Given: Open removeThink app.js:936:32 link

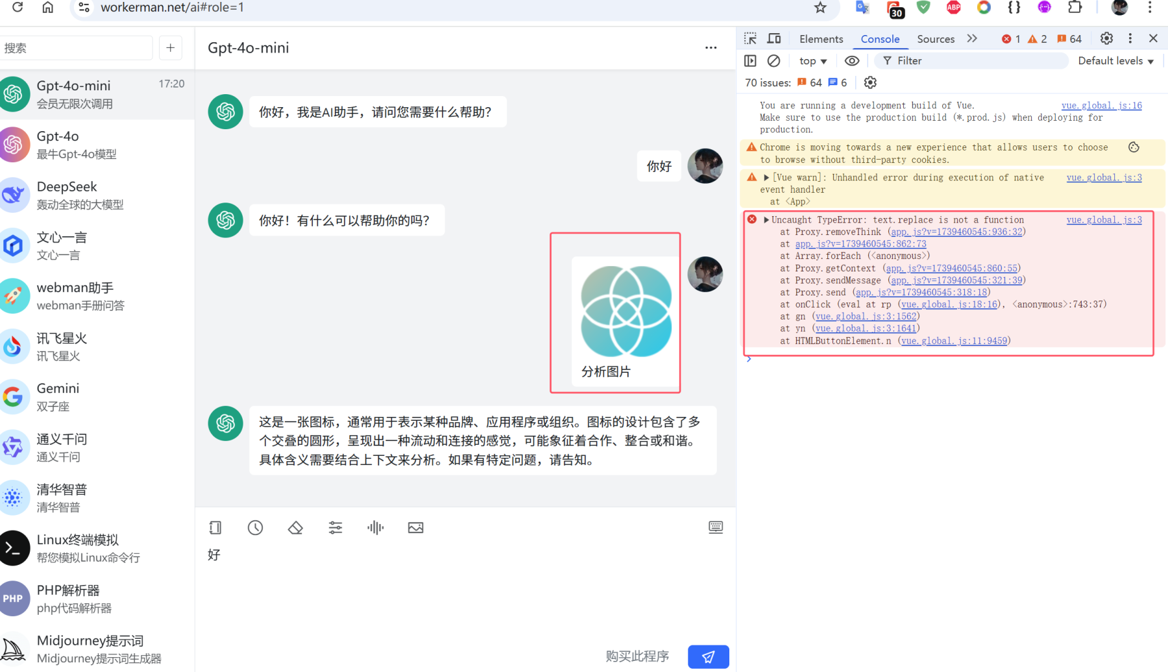Looking at the screenshot, I should (x=956, y=232).
